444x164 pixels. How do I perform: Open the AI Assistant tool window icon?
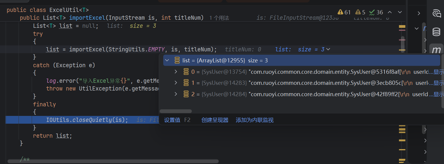pos(437,13)
